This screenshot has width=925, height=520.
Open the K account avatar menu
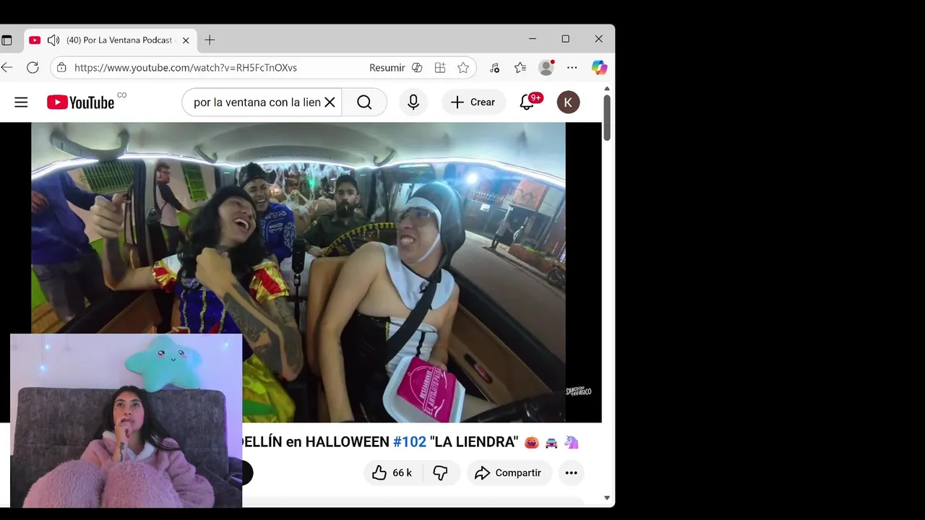pos(568,103)
